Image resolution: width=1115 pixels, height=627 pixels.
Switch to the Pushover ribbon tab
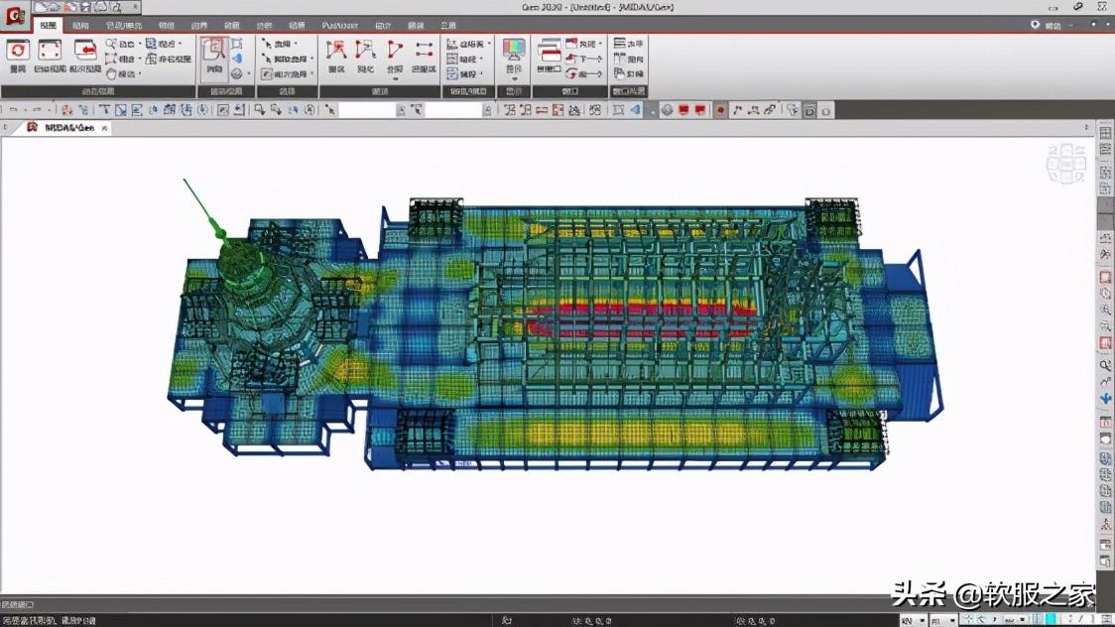pos(340,26)
